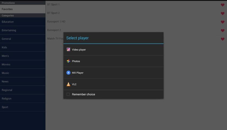Click the Video player app icon

coord(68,50)
